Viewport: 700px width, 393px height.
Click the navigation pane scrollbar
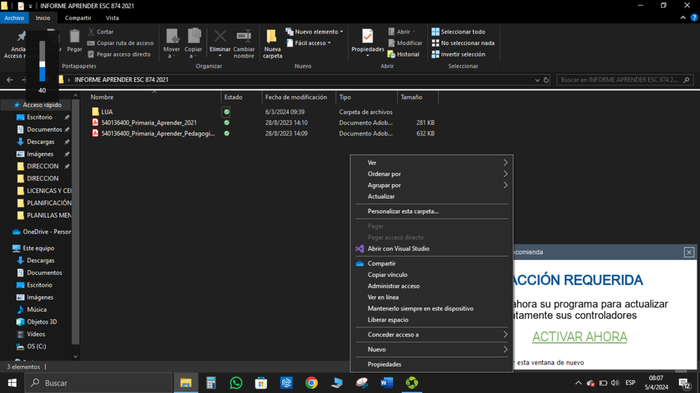75,223
